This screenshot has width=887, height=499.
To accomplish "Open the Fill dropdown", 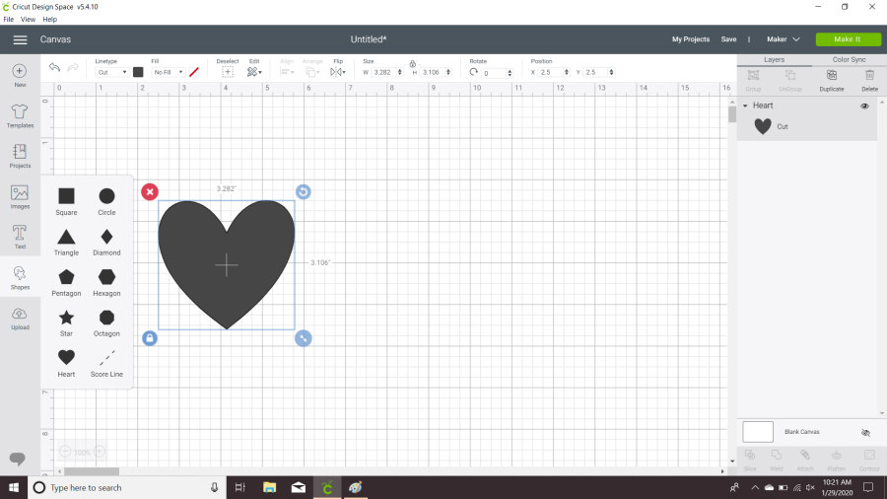I will pyautogui.click(x=168, y=72).
